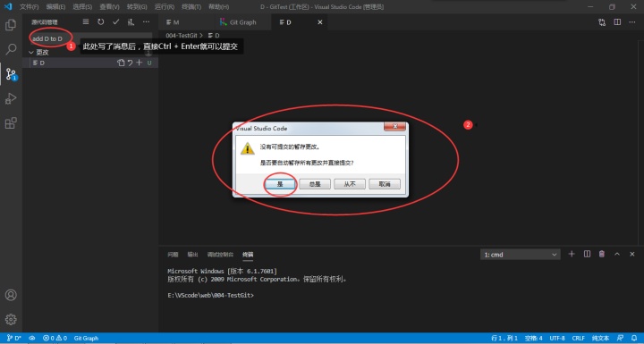644x344 pixels.
Task: Open the Search view in activity bar
Action: coord(11,49)
